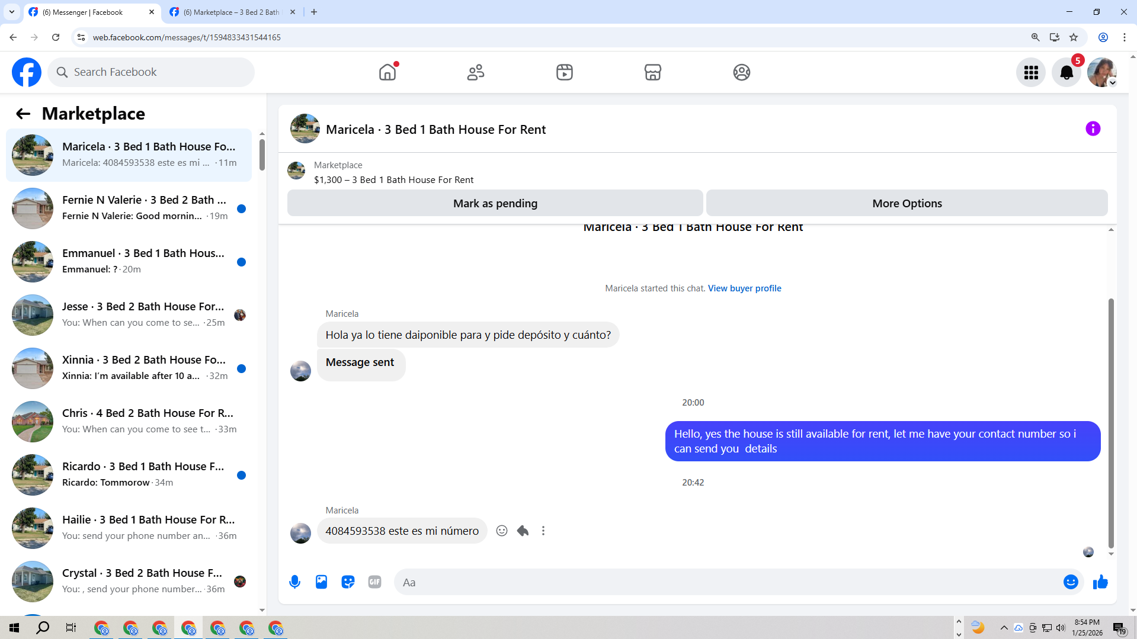
Task: Click the browser address bar URL
Action: point(187,37)
